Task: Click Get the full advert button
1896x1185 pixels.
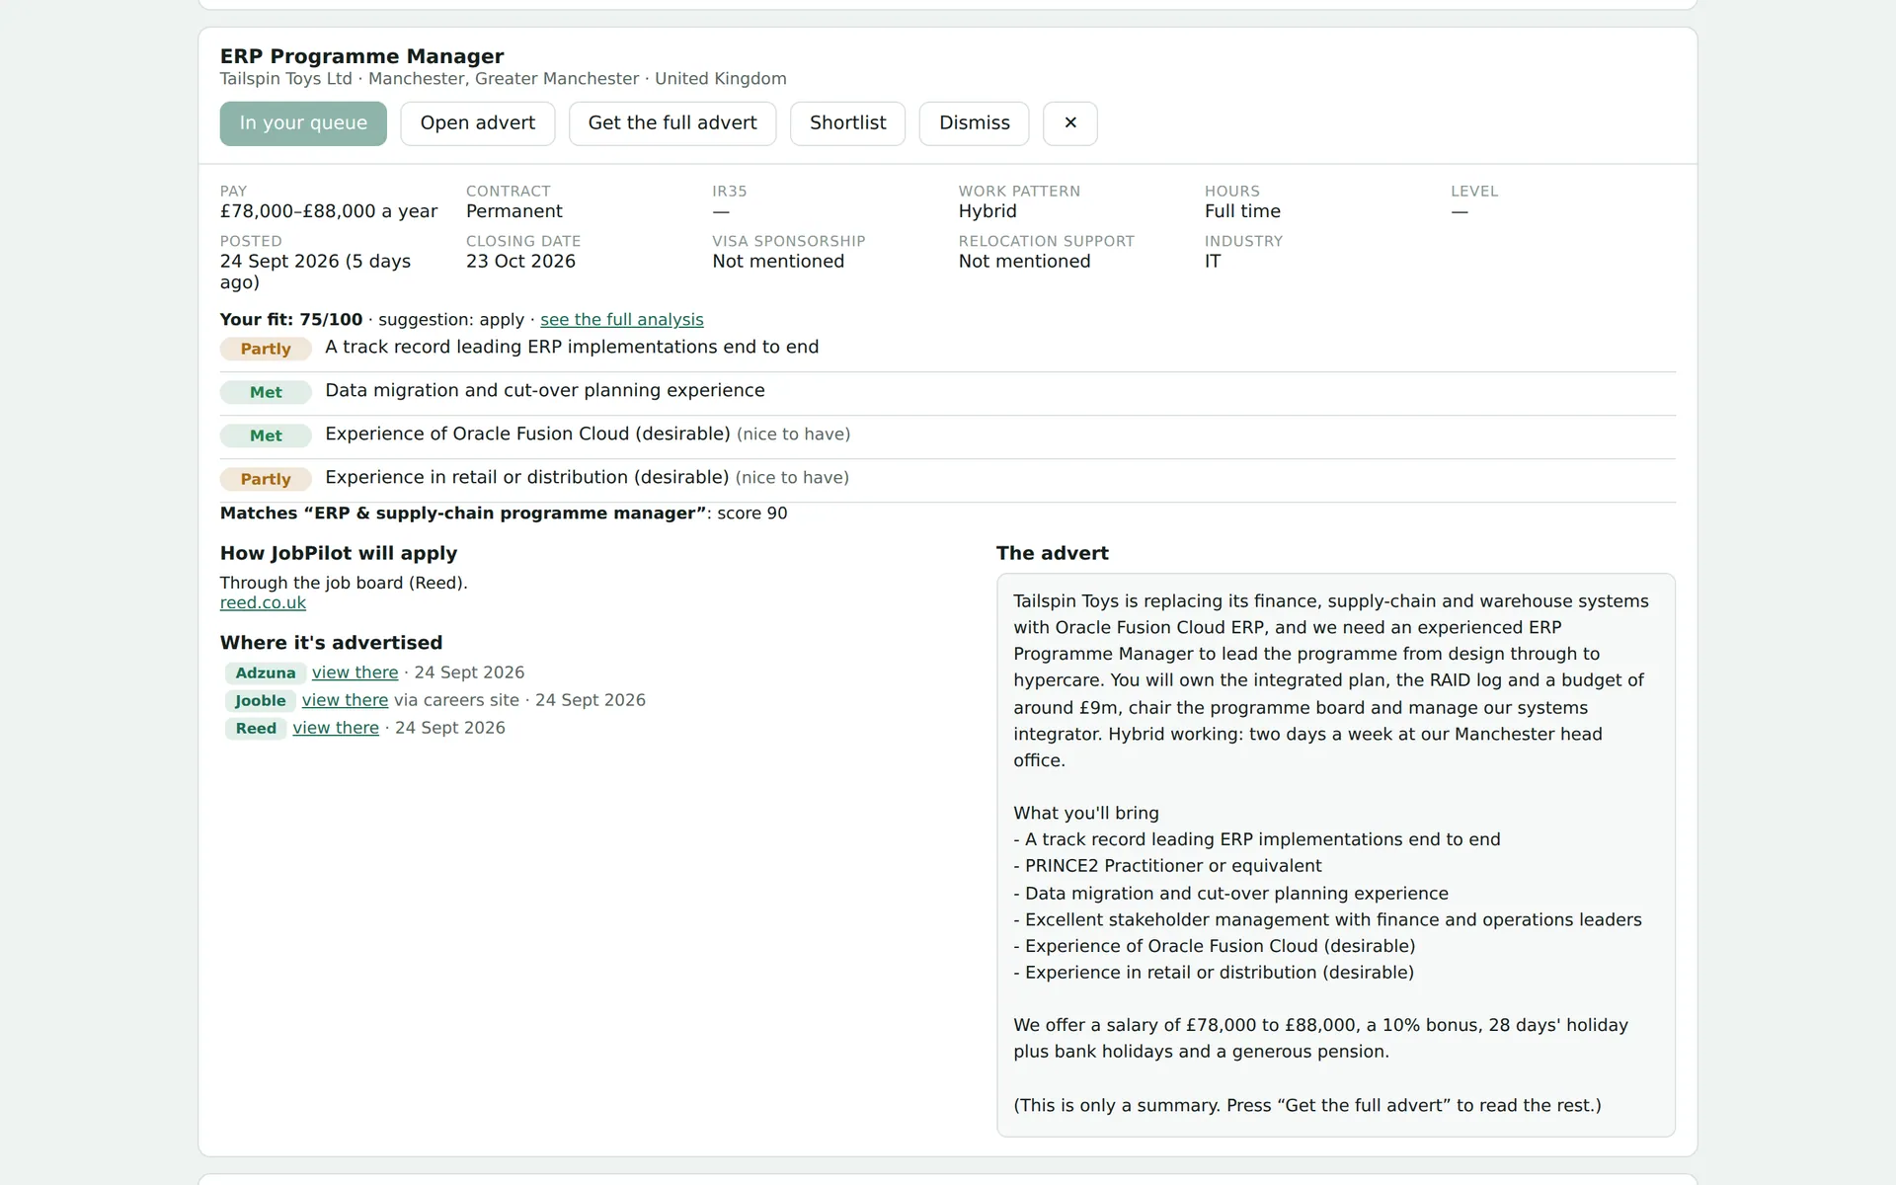Action: 672,123
